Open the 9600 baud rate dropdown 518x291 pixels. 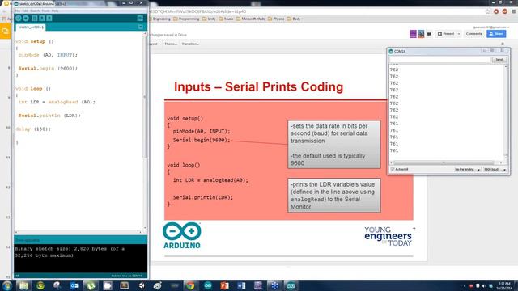pos(495,169)
